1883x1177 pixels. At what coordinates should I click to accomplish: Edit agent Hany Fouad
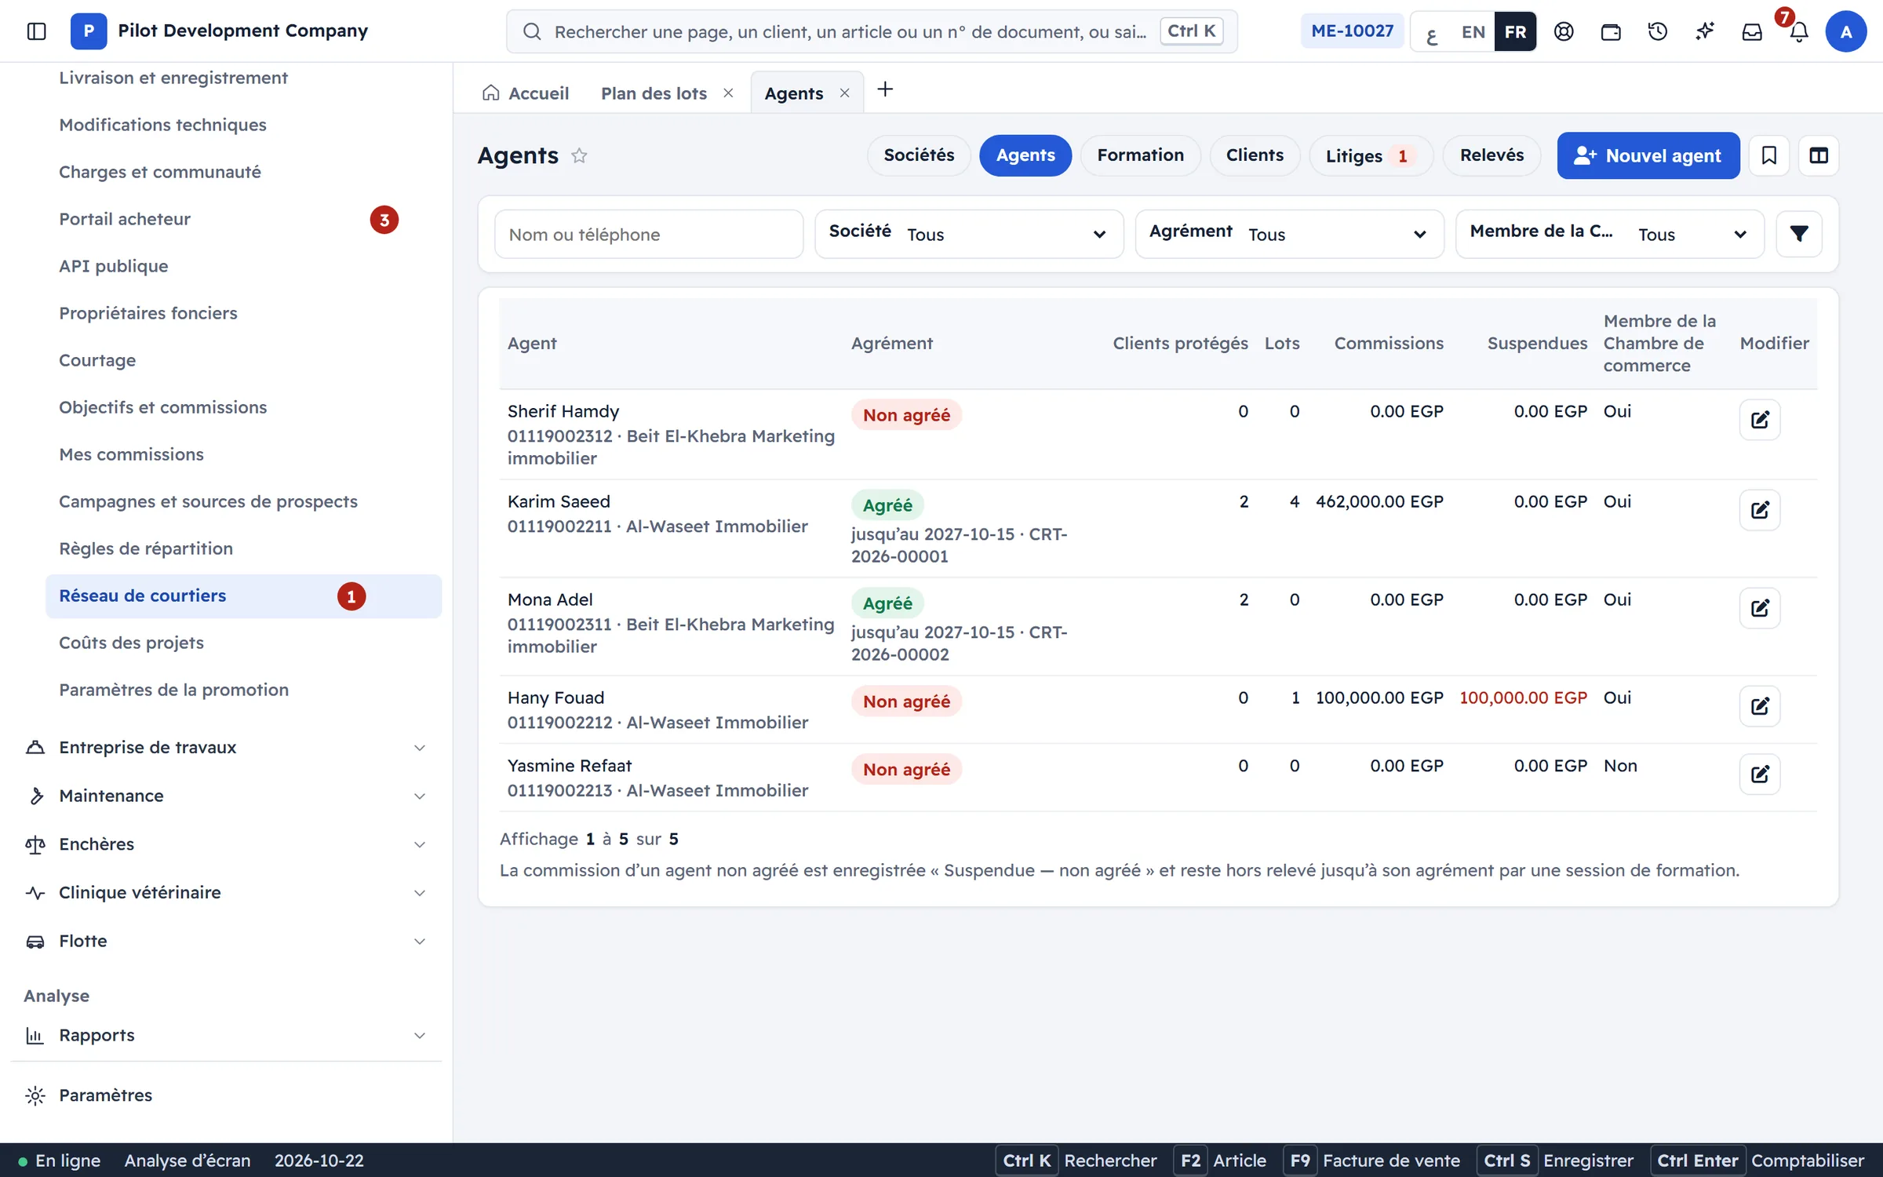pyautogui.click(x=1760, y=706)
